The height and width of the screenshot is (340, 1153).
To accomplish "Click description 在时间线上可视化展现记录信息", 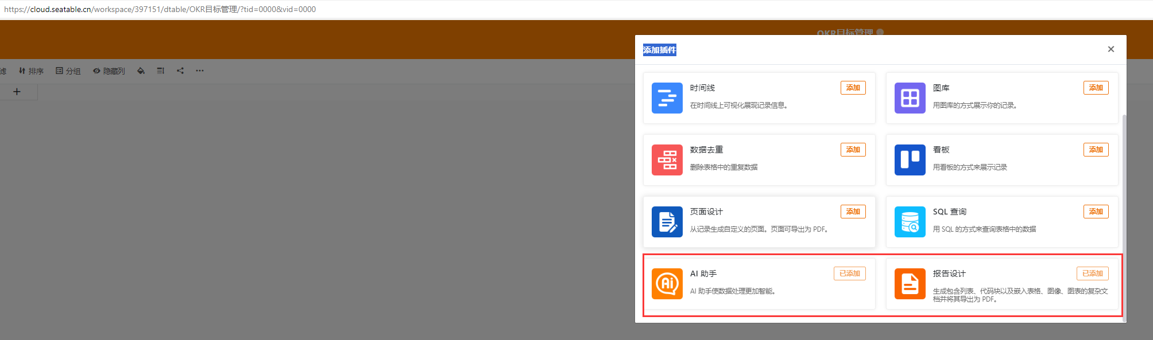I will click(738, 105).
